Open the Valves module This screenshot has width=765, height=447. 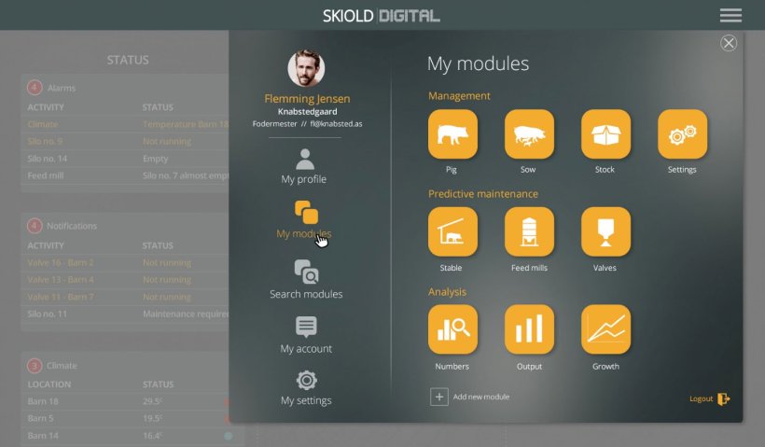606,231
